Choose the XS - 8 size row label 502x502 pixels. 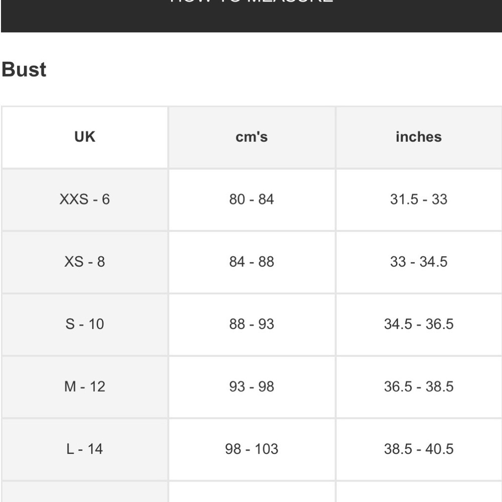coord(84,262)
